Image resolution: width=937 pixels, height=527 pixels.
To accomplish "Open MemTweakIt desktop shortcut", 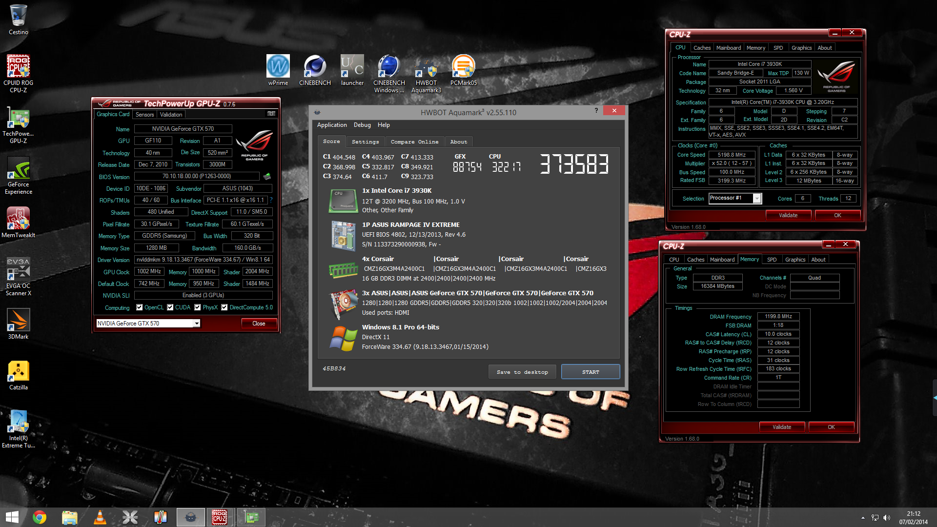I will (x=18, y=223).
